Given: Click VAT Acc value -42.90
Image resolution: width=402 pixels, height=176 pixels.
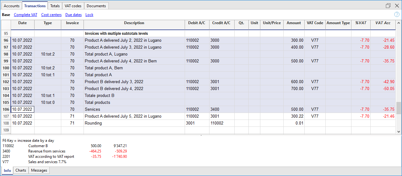Looking at the screenshot, I should coord(383,82).
